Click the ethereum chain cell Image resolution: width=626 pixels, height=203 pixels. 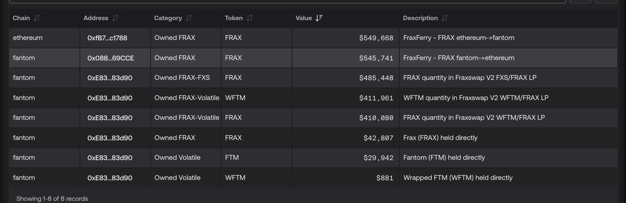[28, 38]
